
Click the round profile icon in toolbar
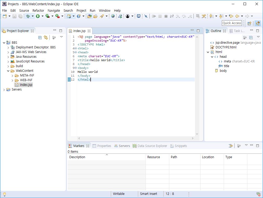click(x=128, y=16)
